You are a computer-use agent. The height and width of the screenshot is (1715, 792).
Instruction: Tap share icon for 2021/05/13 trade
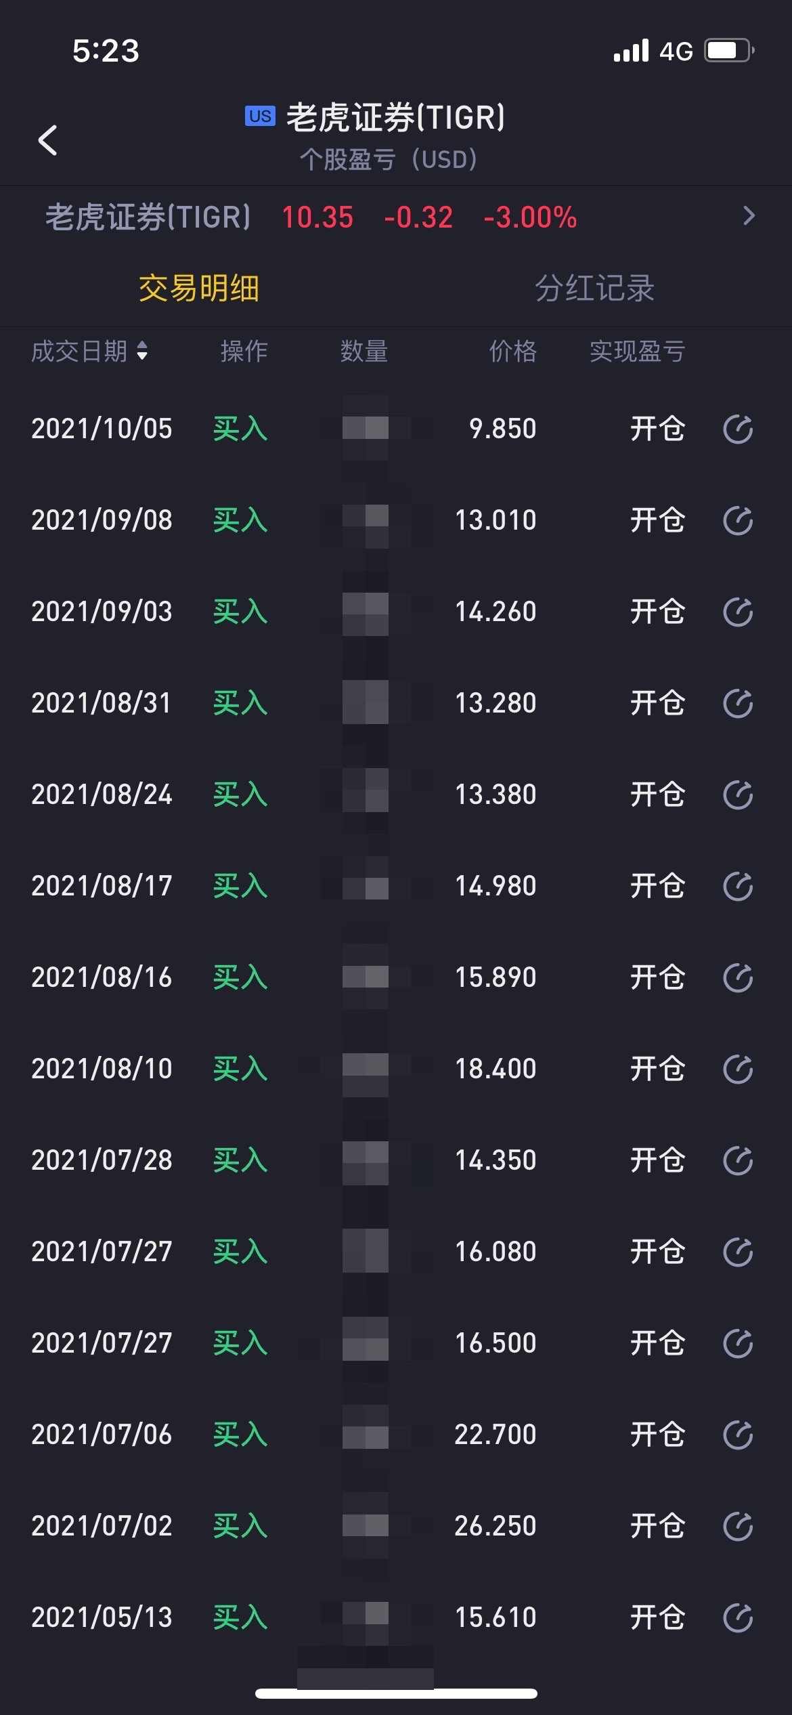point(737,1618)
